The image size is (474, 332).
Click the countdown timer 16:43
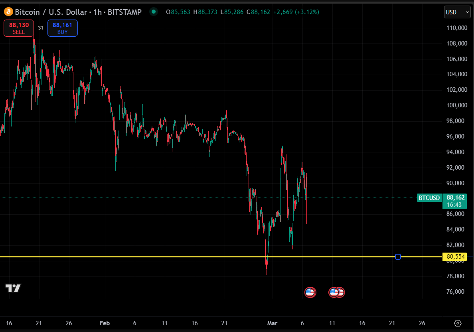click(454, 205)
